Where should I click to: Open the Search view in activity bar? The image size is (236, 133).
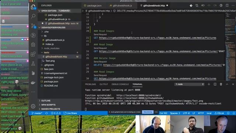pos(33,16)
